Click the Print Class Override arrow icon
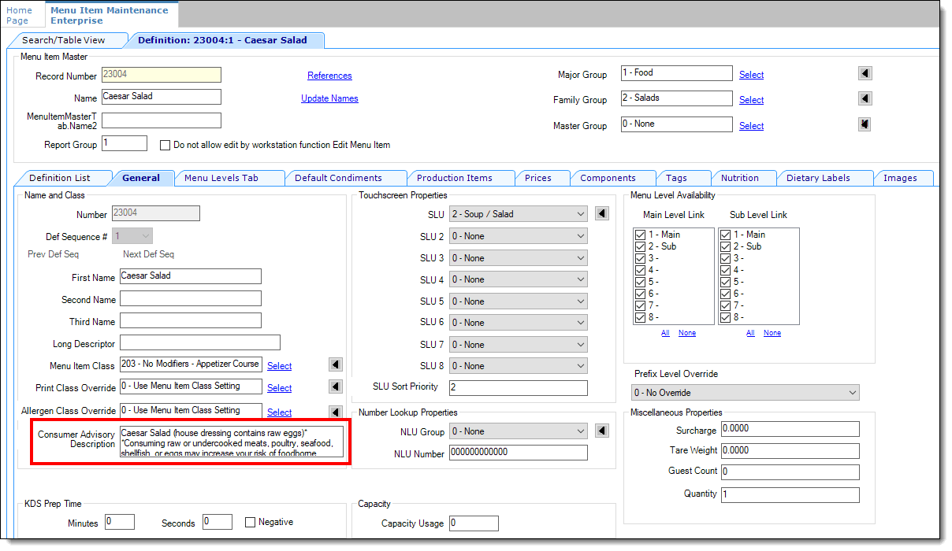 pyautogui.click(x=335, y=387)
